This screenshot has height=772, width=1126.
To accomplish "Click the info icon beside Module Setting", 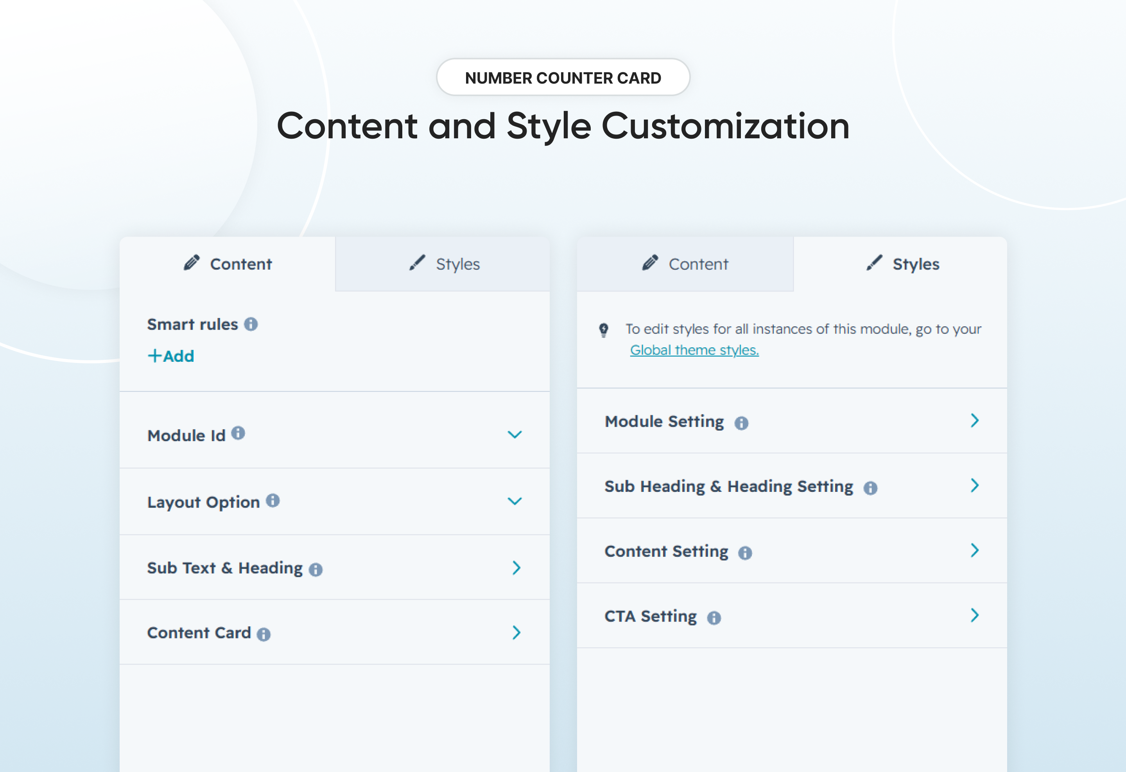I will pyautogui.click(x=741, y=423).
